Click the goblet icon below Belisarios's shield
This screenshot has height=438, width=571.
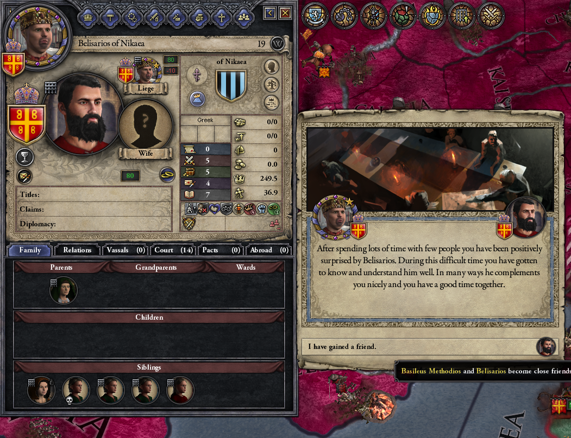point(25,157)
